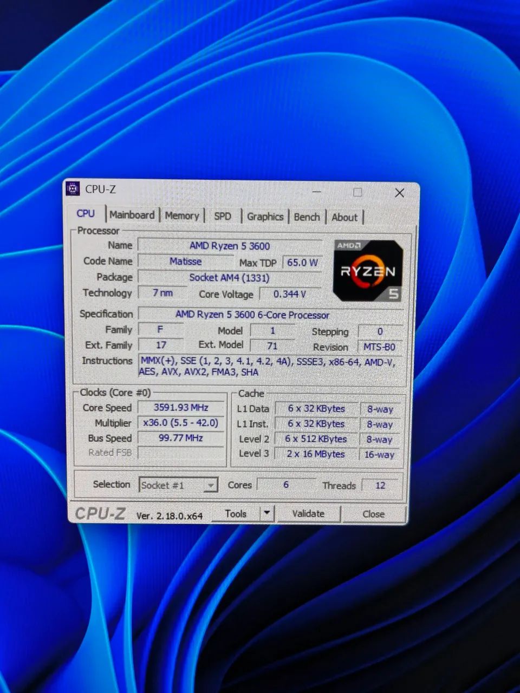Image resolution: width=520 pixels, height=693 pixels.
Task: Click the AMD Ryzen 5 logo badge
Action: (x=368, y=270)
